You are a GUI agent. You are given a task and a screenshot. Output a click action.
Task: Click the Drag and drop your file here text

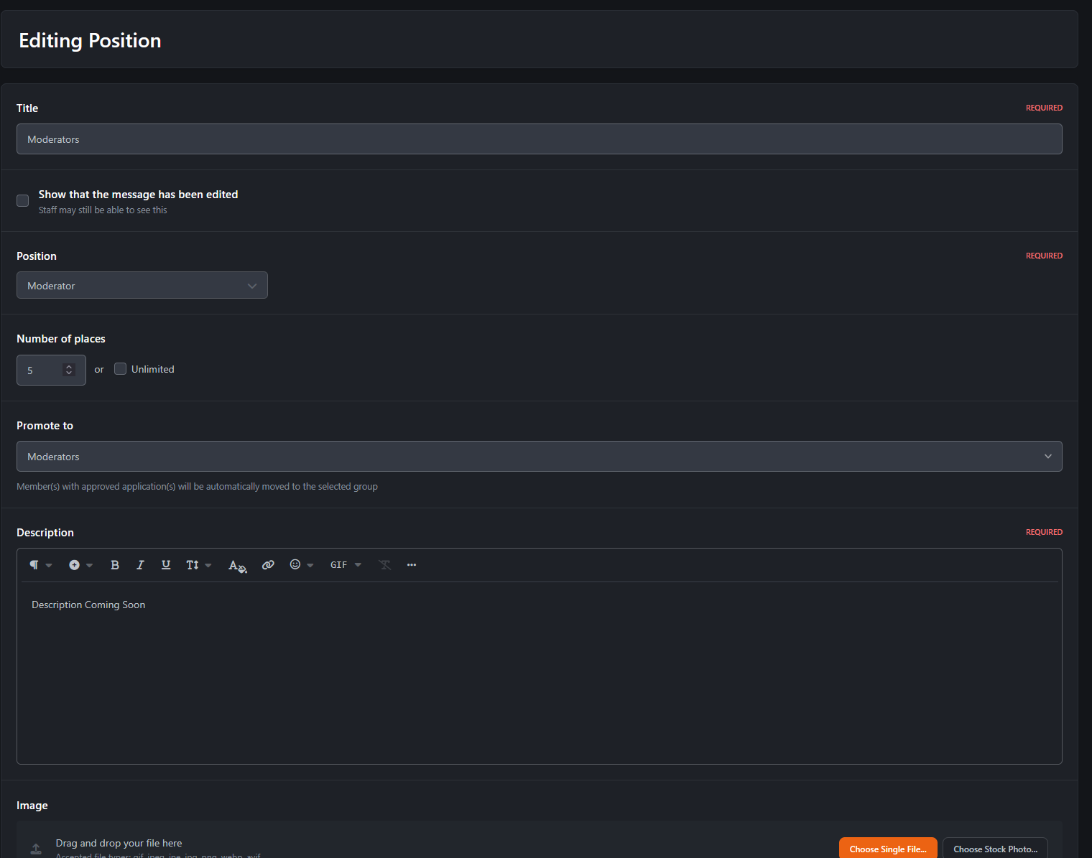(x=119, y=843)
